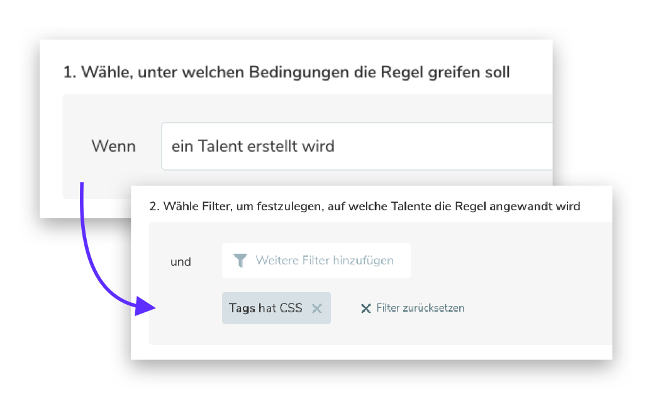This screenshot has width=646, height=396.
Task: Click "CSS" text inside the filter tag
Action: pyautogui.click(x=291, y=308)
